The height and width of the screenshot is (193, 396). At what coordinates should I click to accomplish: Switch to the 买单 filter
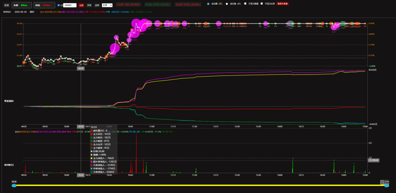(x=89, y=5)
